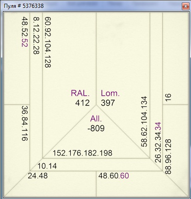This screenshot has height=199, width=191.
Task: Click the vertical 36.84.116 entry
Action: pos(25,123)
